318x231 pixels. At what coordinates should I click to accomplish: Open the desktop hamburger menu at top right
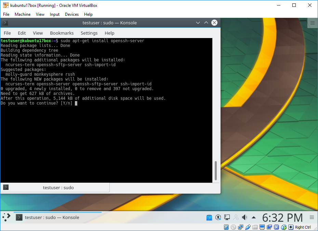[312, 23]
